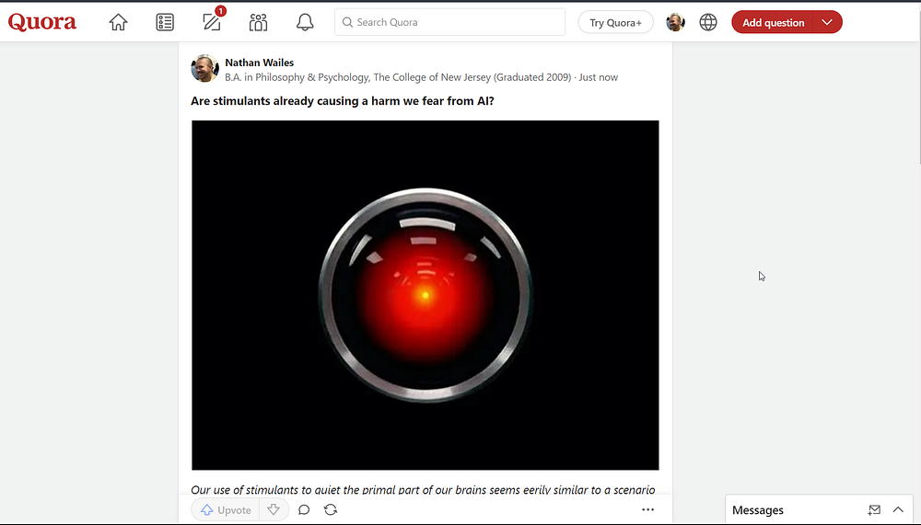
Task: Open the post's three-dot more menu
Action: (647, 509)
